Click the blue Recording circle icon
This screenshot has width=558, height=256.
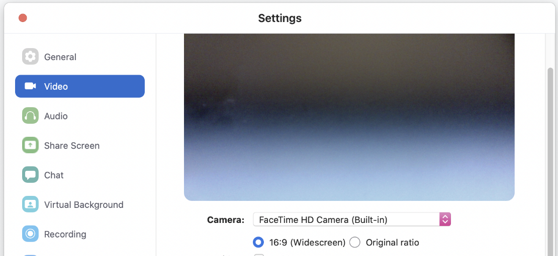click(x=30, y=234)
